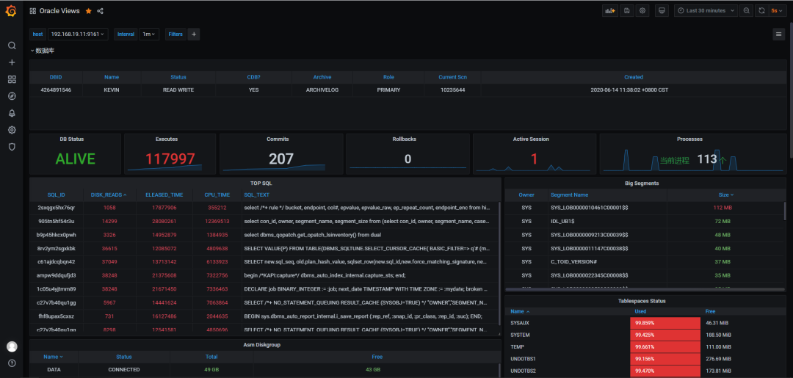Open the hamburger menu on the right

pos(779,34)
